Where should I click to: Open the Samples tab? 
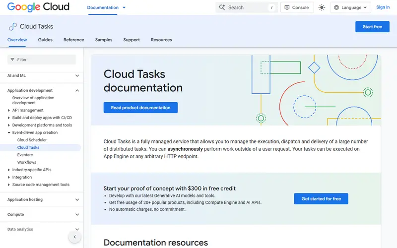104,40
